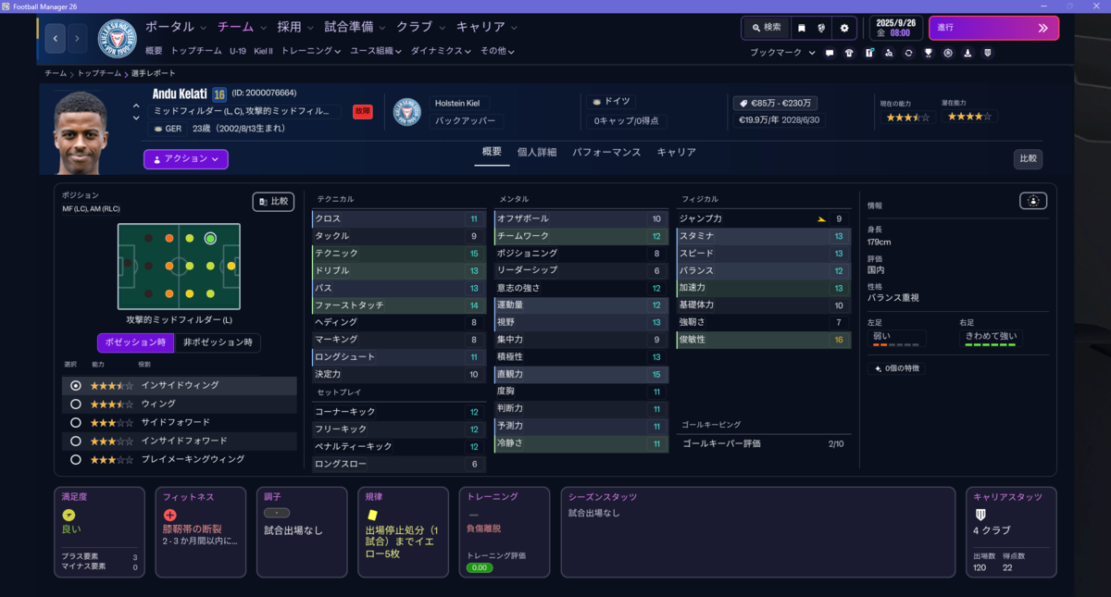Image resolution: width=1111 pixels, height=597 pixels.
Task: Open the アクション dropdown button
Action: click(185, 159)
